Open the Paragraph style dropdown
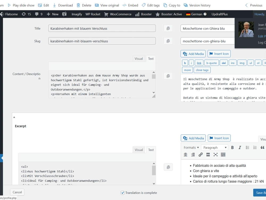The width and height of the screenshot is (266, 200). 215,147
